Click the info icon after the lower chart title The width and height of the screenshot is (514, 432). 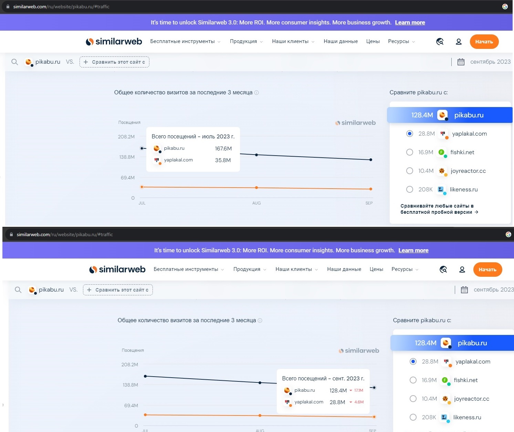click(x=260, y=320)
